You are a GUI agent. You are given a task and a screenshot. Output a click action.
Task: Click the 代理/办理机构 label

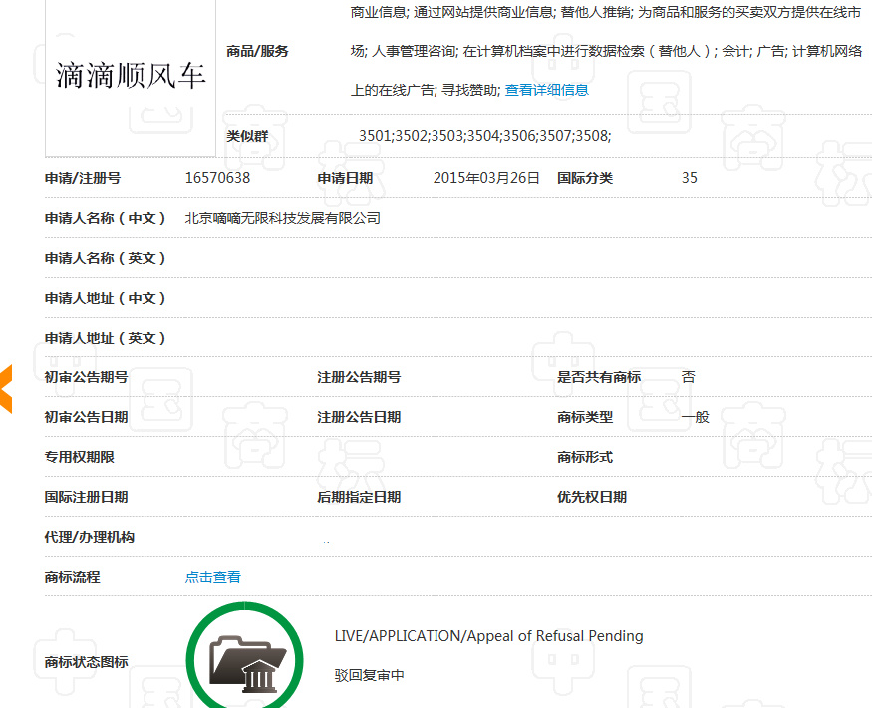(90, 537)
